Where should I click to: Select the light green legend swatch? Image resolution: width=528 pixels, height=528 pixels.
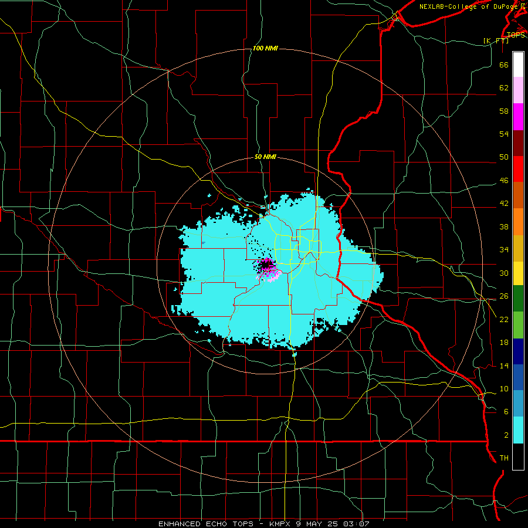(x=518, y=325)
